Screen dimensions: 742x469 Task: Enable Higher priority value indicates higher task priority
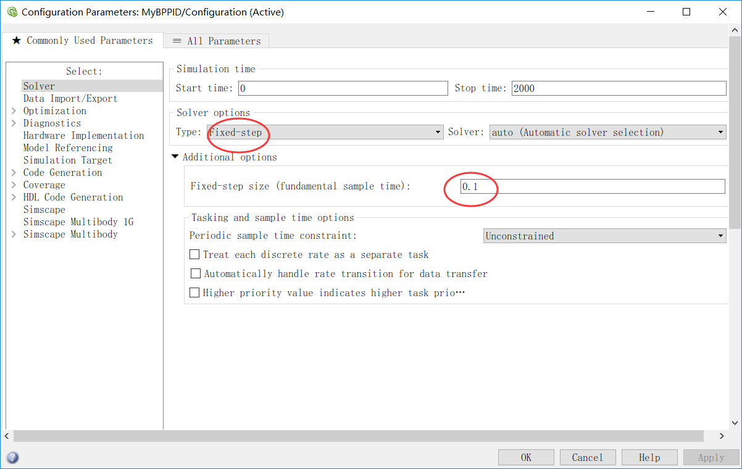coord(194,293)
